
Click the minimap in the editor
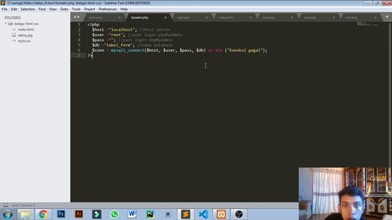(367, 24)
